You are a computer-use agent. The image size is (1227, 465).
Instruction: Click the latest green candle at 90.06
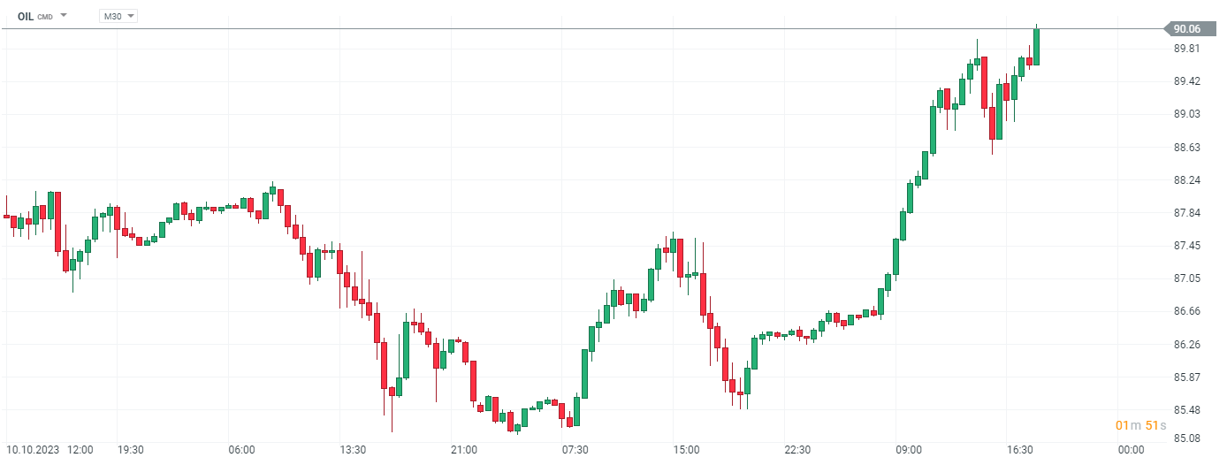[x=1036, y=47]
